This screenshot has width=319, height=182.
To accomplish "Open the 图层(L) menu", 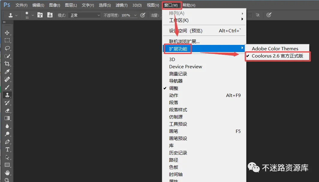I will coord(71,5).
